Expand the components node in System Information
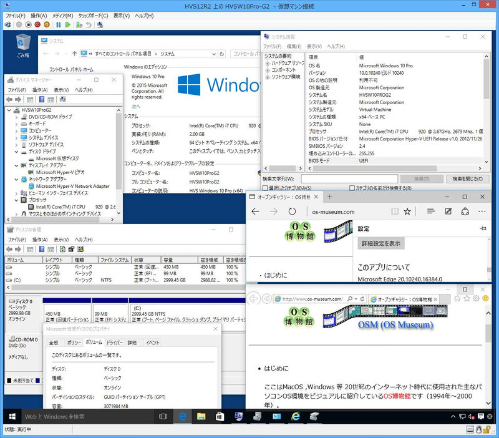 tap(268, 70)
